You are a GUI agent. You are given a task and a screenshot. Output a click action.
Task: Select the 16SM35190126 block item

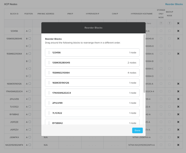coord(92,83)
